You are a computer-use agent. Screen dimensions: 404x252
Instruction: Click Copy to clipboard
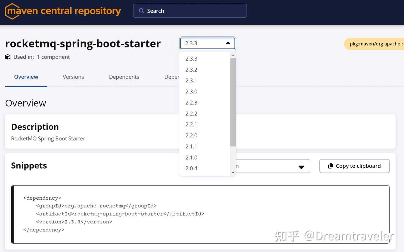click(354, 166)
